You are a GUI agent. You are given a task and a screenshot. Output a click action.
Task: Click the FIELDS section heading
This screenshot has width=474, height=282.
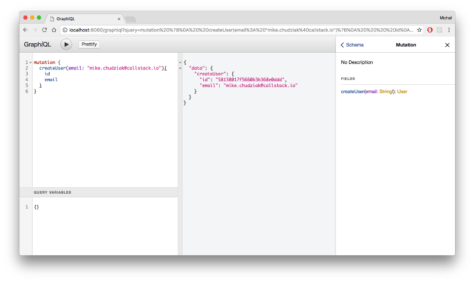pyautogui.click(x=348, y=79)
